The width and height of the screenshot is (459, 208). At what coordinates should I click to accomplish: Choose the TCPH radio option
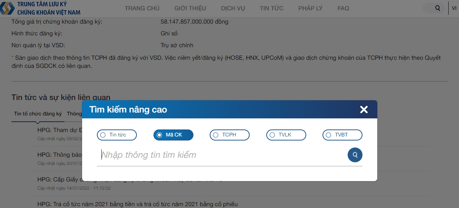(x=230, y=135)
